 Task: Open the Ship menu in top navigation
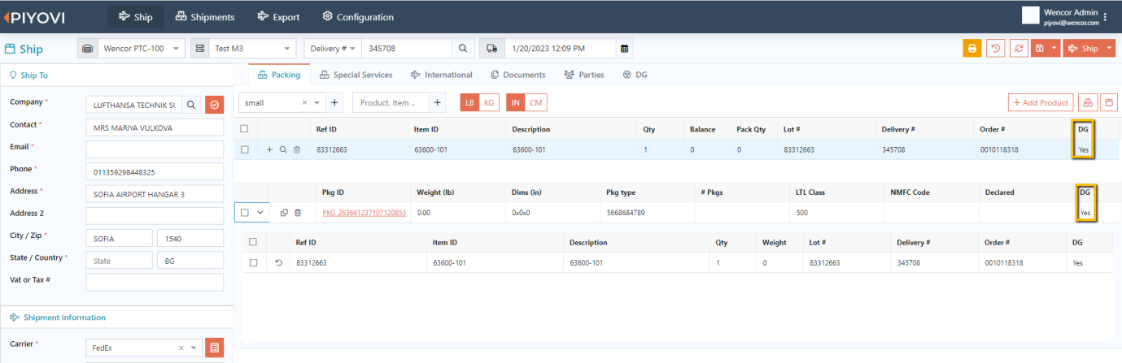pyautogui.click(x=136, y=17)
